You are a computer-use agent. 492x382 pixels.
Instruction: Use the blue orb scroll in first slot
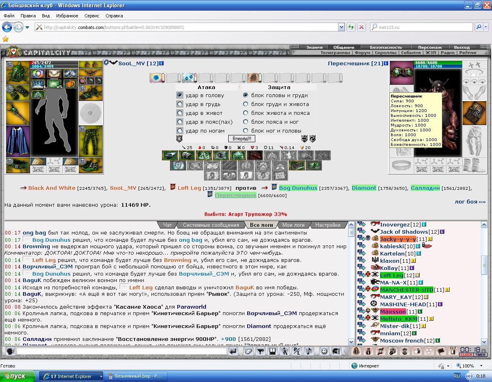click(157, 78)
